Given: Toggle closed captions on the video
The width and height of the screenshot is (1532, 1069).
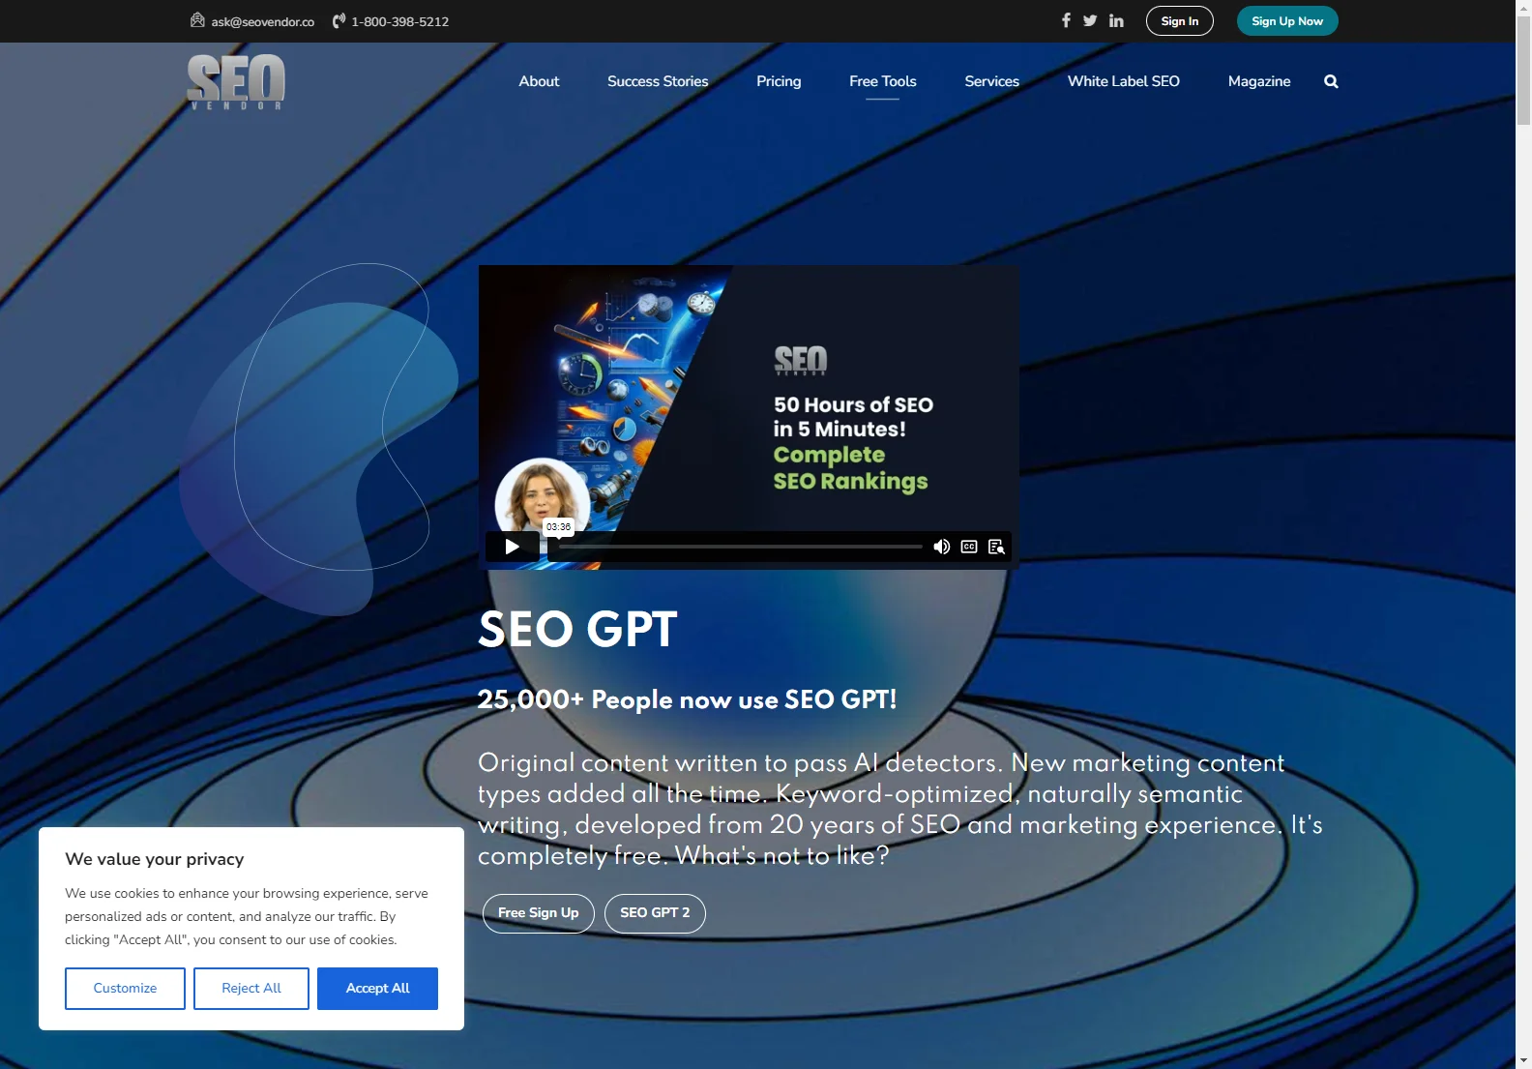Looking at the screenshot, I should pos(969,547).
